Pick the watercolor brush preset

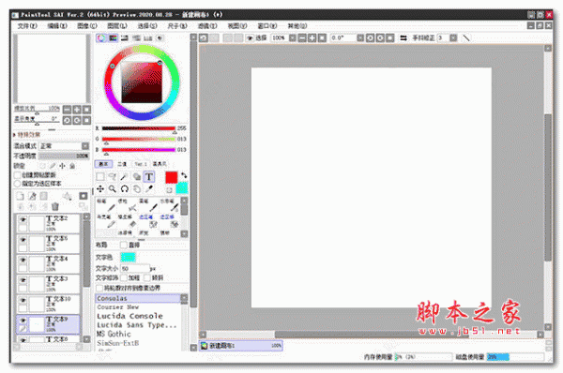coord(170,205)
